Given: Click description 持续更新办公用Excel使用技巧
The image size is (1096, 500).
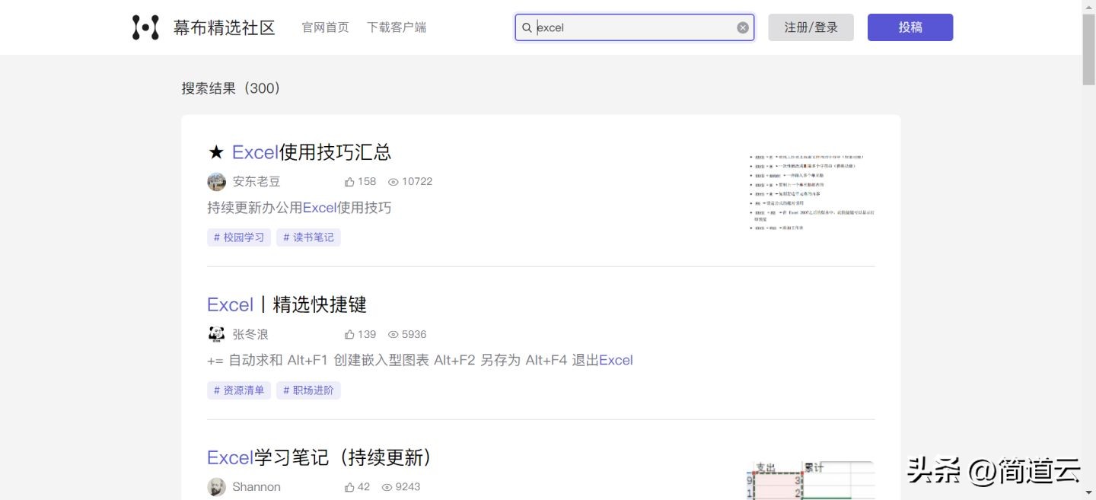Looking at the screenshot, I should point(299,208).
